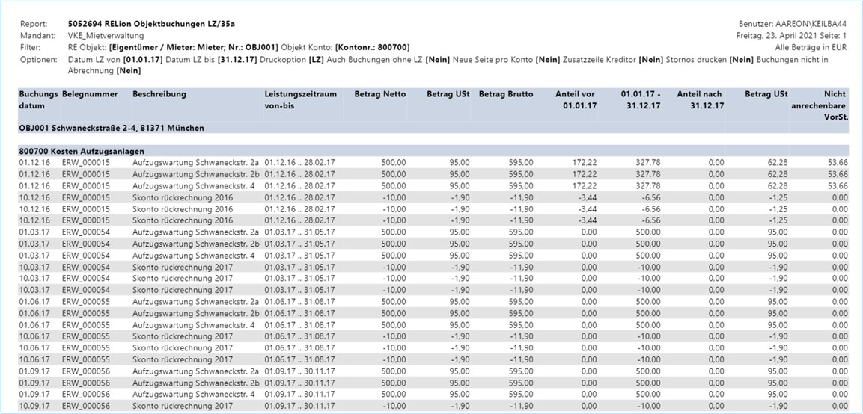863x414 pixels.
Task: Click the first 'Skonto rückrechnung 2016' description cell
Action: click(x=183, y=198)
